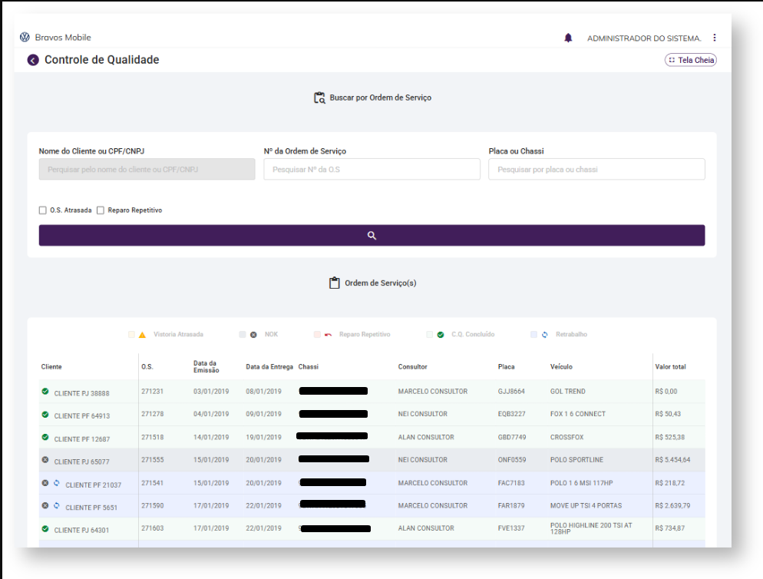
Task: Click the Tela Cheia fullscreen button
Action: point(691,60)
